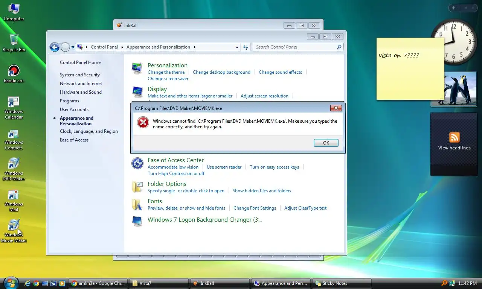Select the Windows Contacts desktop shortcut
Image resolution: width=482 pixels, height=289 pixels.
[14, 139]
